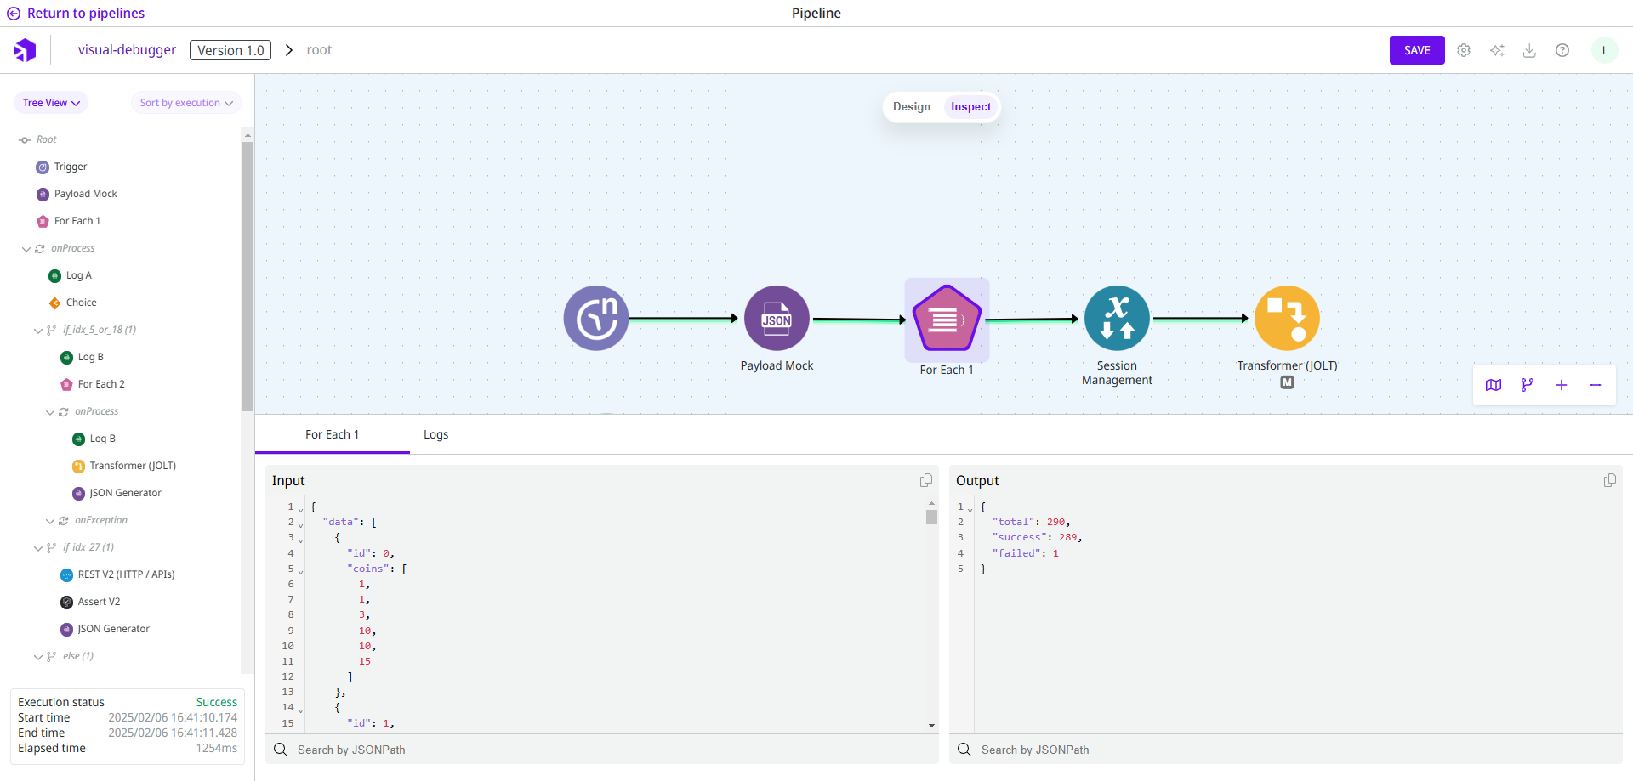Screen dimensions: 1633x781
Task: Collapse the if_idx_5_or_18 branch
Action: pos(38,331)
